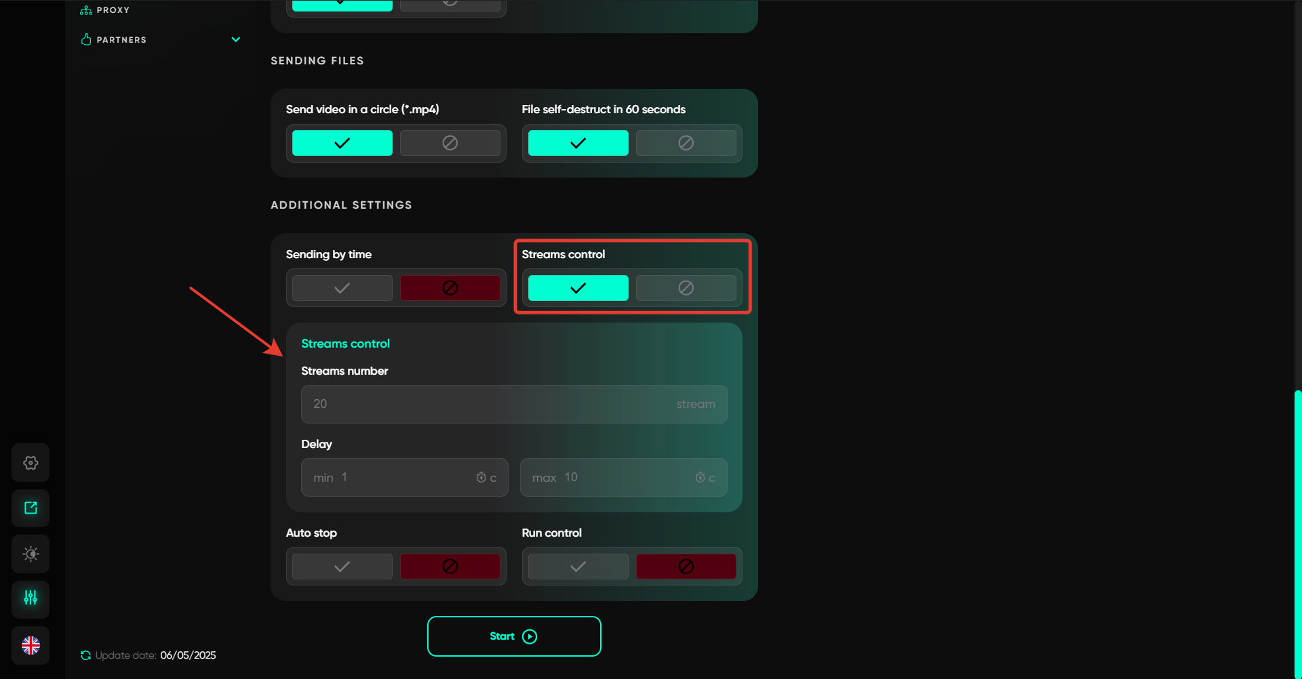Screen dimensions: 1302x679
Task: Expand the Partners menu chevron
Action: tap(236, 39)
